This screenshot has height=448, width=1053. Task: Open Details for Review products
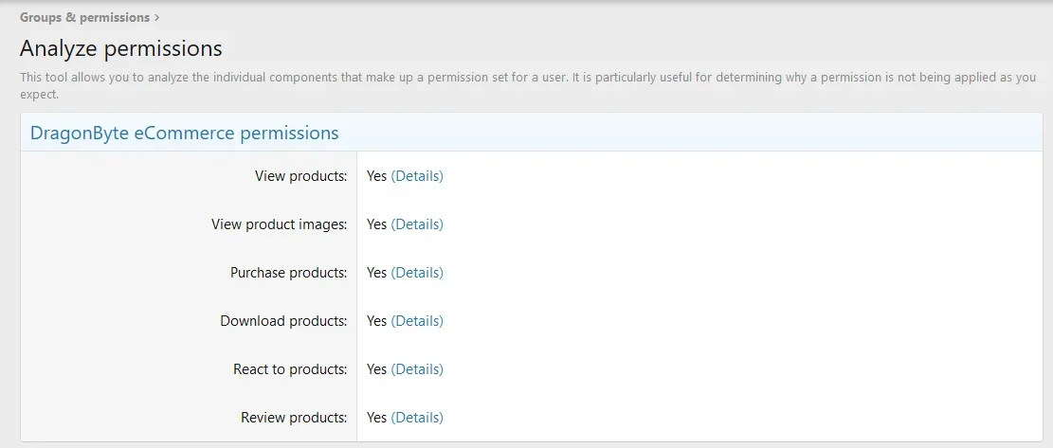point(417,417)
